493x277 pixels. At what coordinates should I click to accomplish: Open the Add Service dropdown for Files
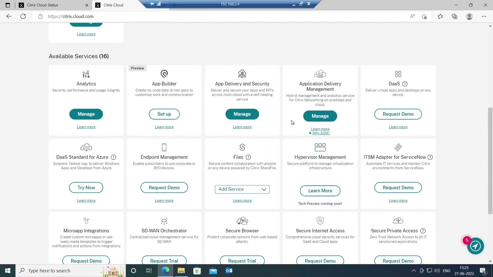(x=242, y=189)
